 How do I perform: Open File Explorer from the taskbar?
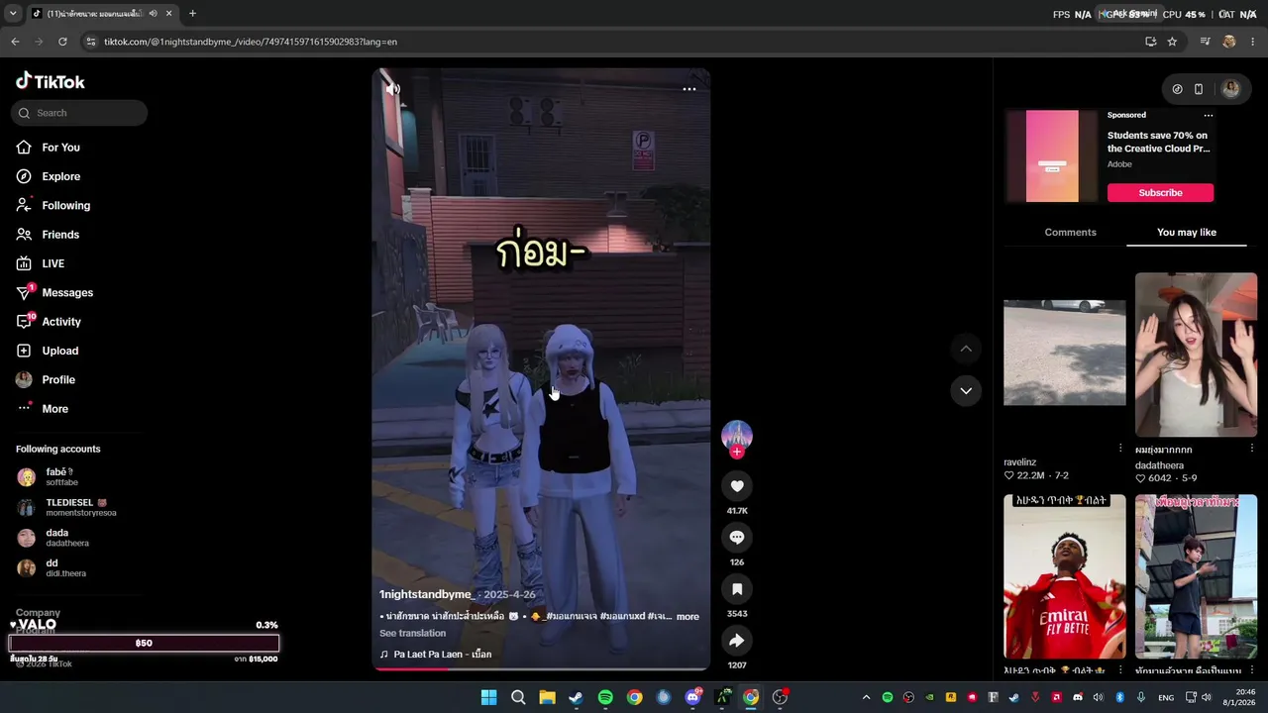(x=547, y=697)
